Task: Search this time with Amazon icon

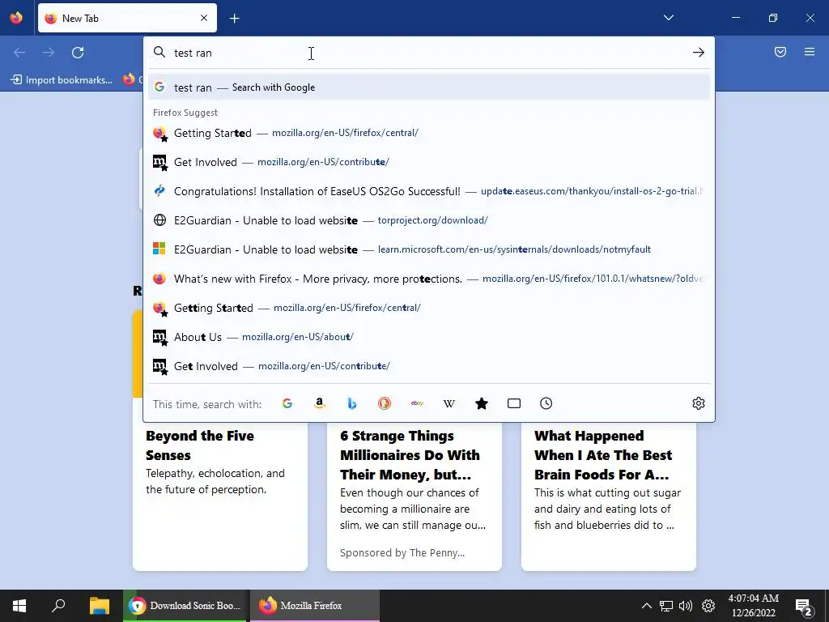Action: point(319,403)
